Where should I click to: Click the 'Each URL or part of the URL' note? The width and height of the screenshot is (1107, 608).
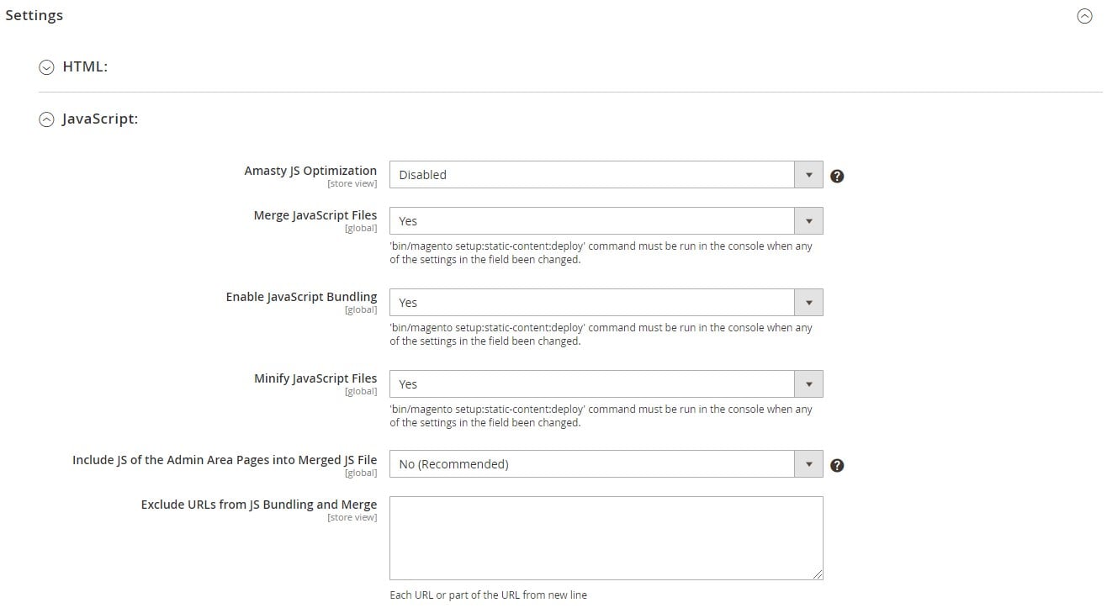(488, 595)
